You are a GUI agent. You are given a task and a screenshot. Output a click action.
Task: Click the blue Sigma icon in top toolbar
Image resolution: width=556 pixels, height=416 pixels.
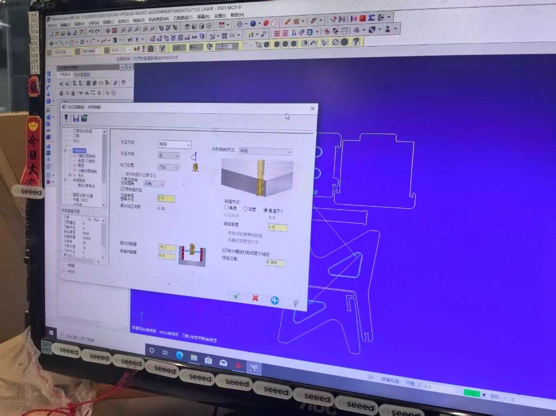click(x=371, y=18)
